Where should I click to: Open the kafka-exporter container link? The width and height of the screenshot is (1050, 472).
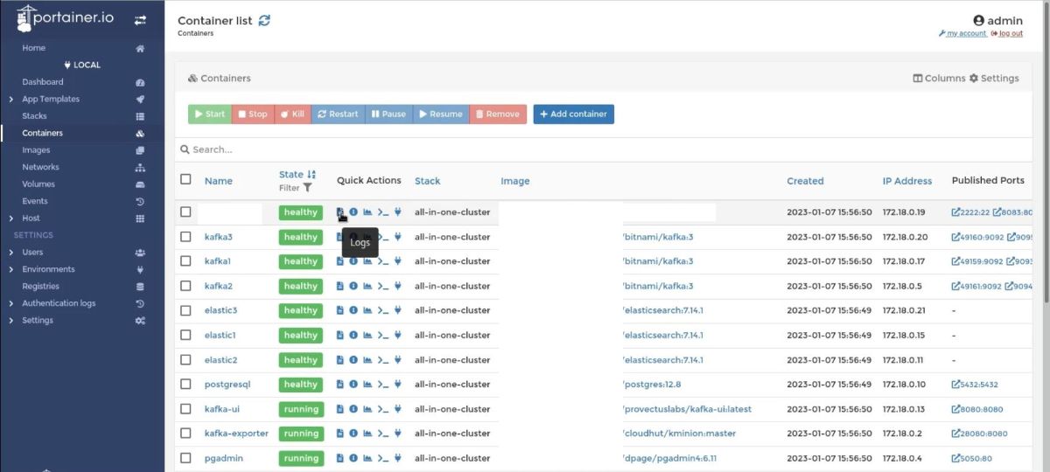click(x=236, y=434)
